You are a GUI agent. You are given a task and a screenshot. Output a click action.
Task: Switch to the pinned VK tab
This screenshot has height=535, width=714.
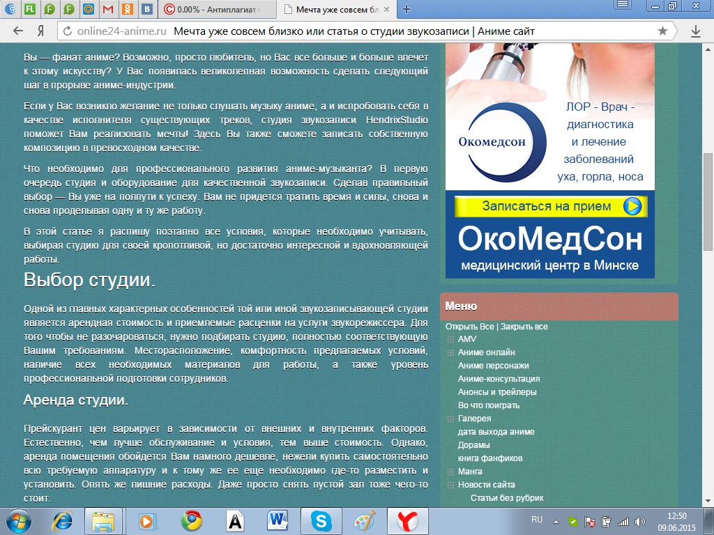[x=146, y=8]
